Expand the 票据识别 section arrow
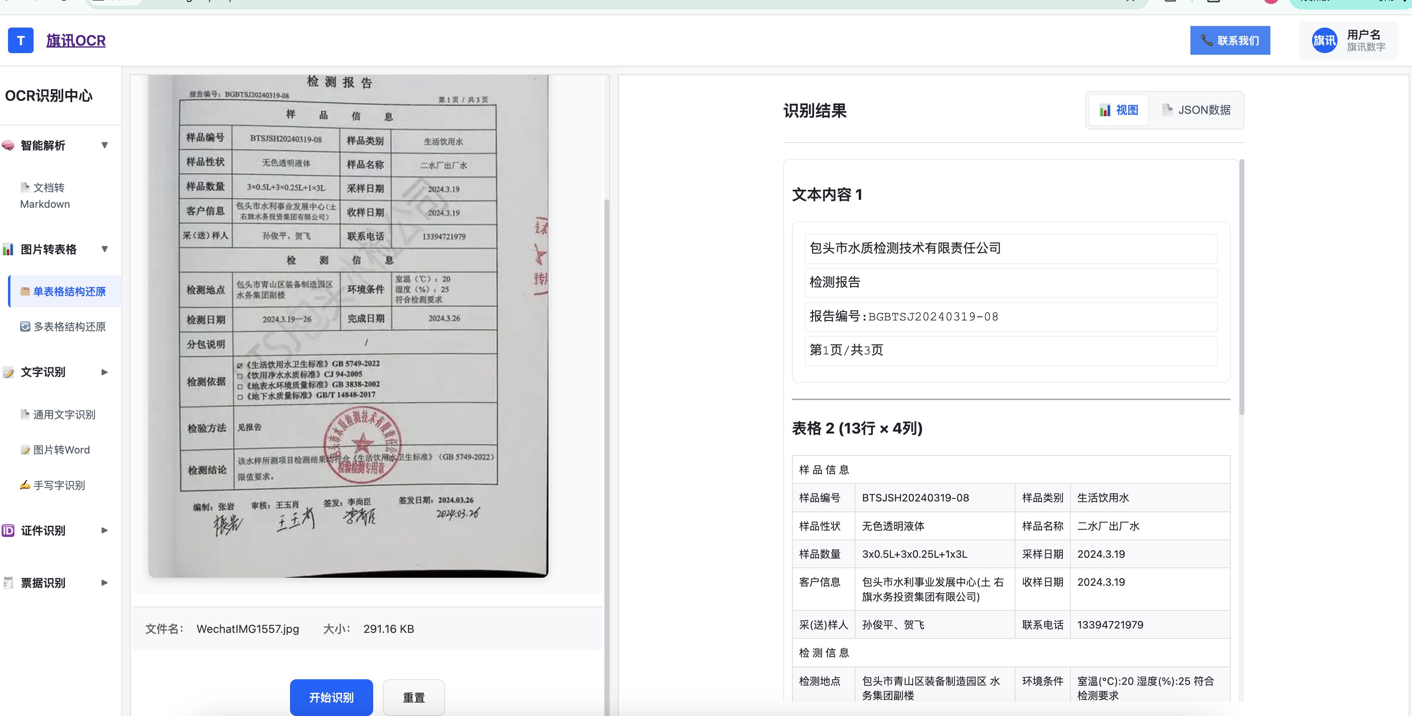 click(x=105, y=583)
